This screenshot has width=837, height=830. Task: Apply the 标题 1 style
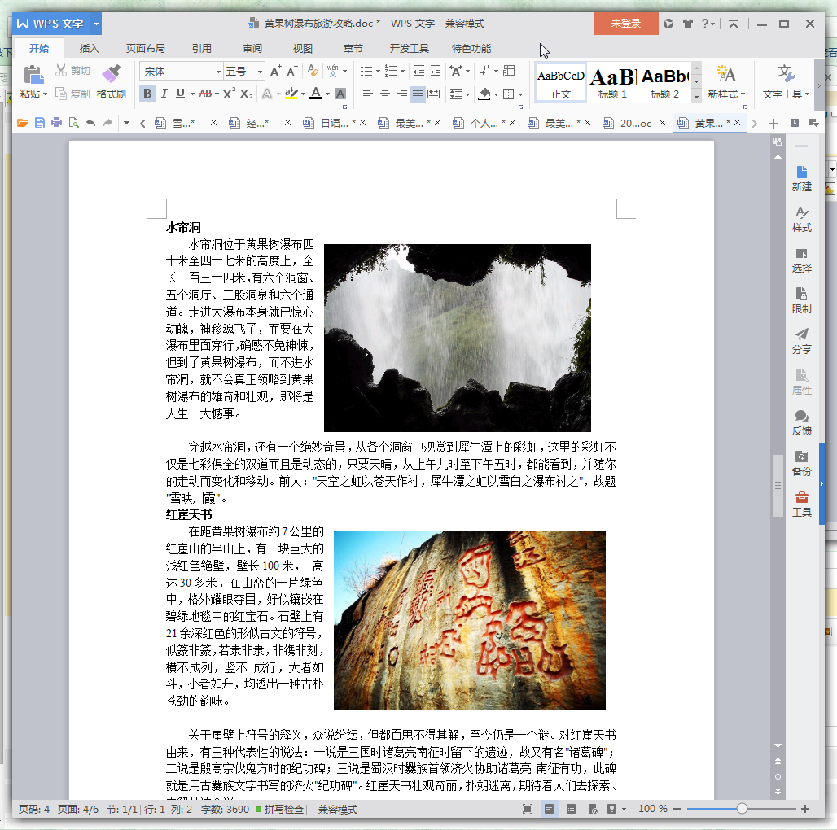click(612, 83)
